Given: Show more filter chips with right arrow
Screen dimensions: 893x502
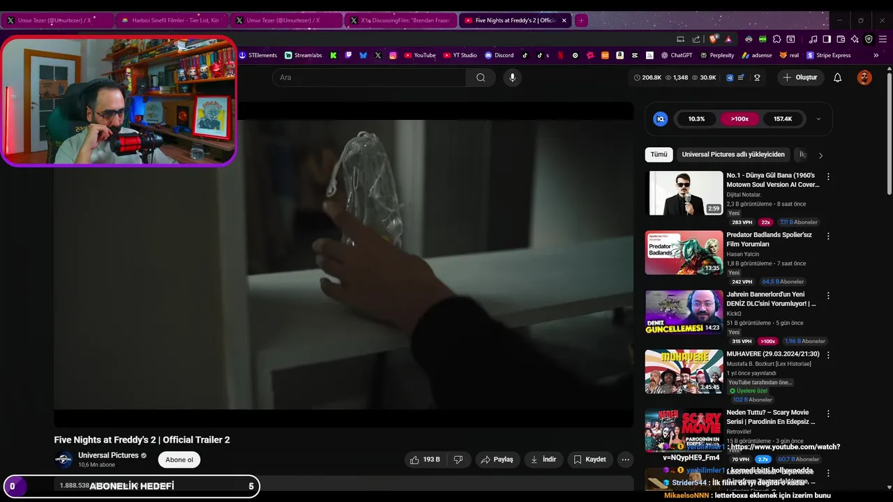Looking at the screenshot, I should 820,155.
